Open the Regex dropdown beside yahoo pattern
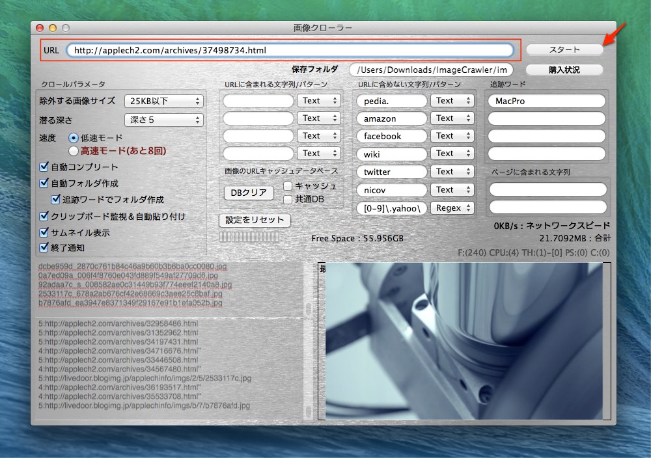 452,208
